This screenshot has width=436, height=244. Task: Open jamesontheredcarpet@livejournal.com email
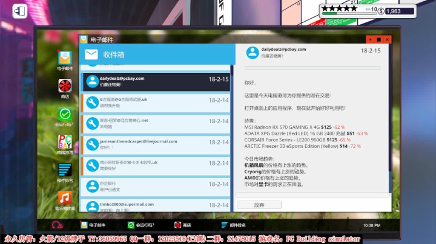click(x=156, y=145)
